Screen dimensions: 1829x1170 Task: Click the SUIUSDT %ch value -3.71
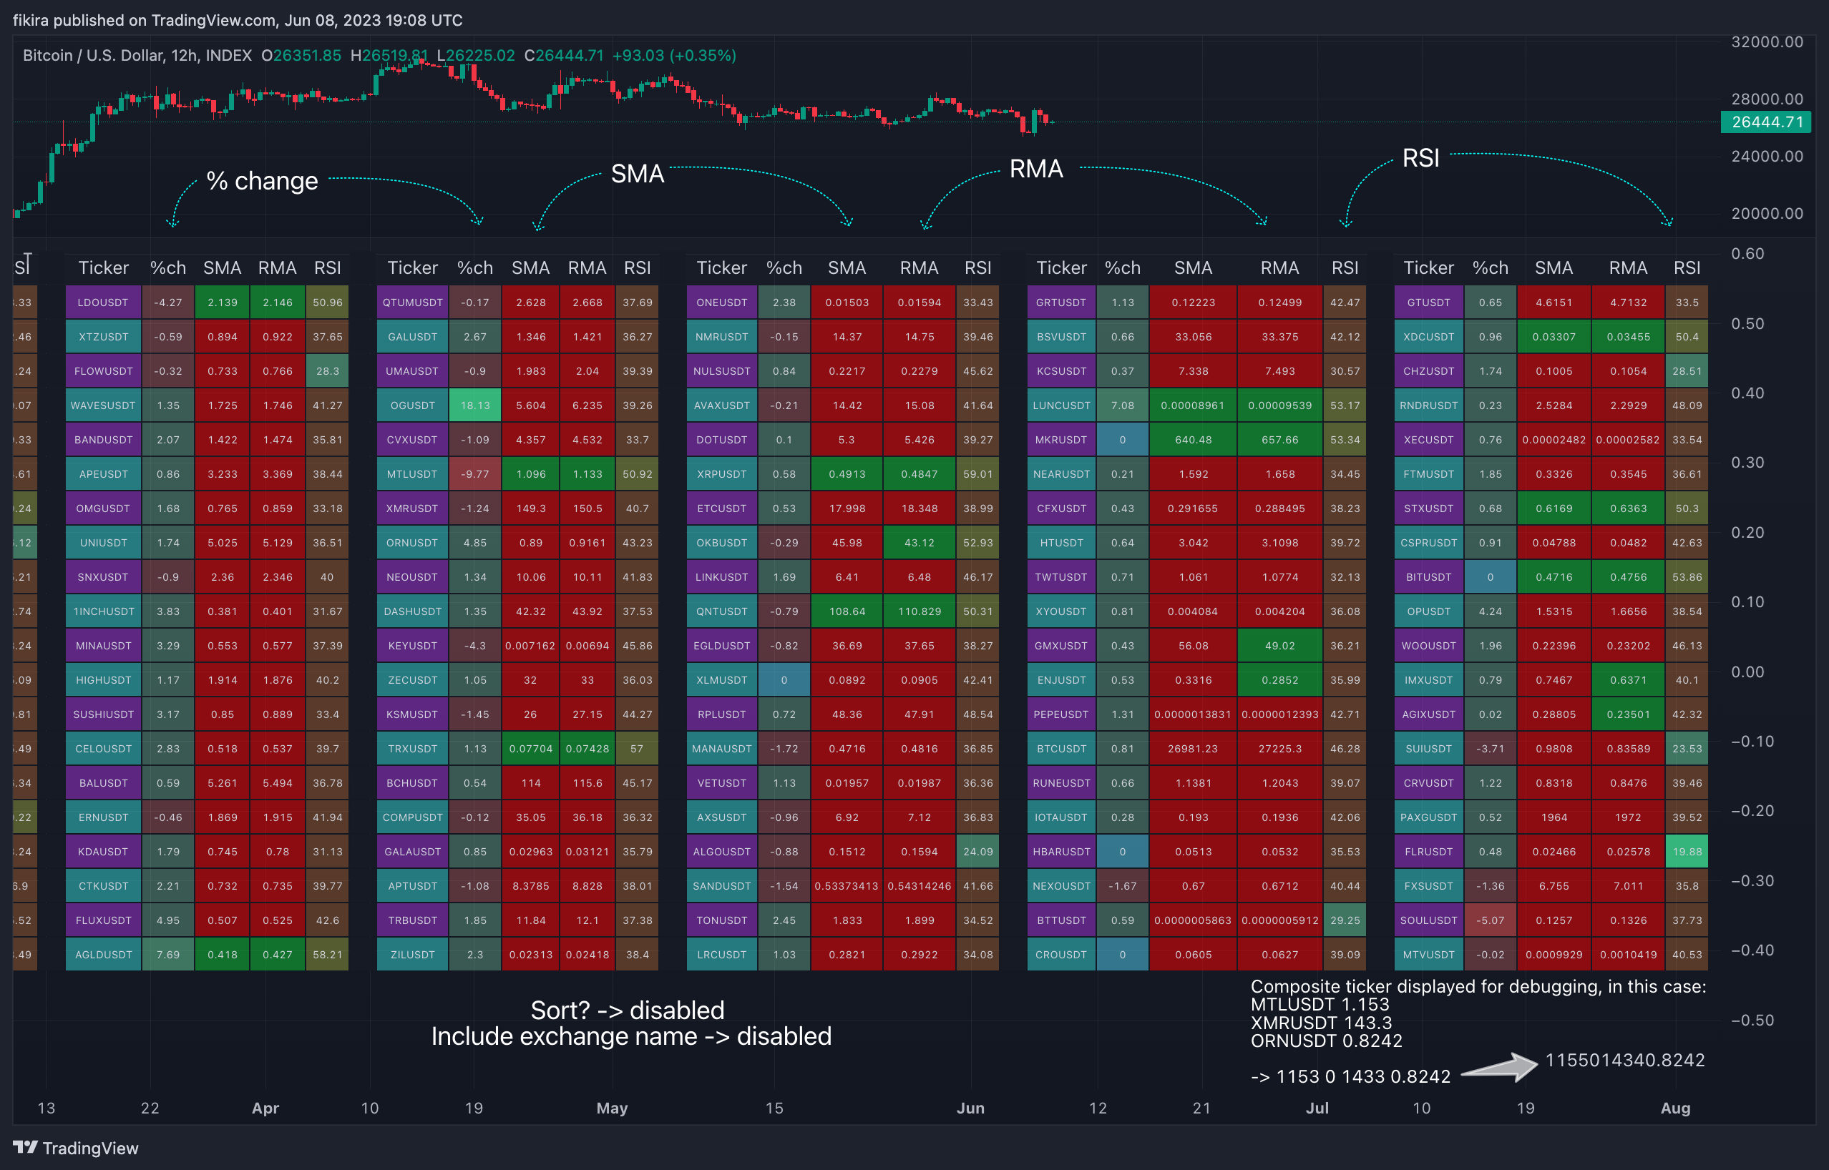coord(1491,748)
